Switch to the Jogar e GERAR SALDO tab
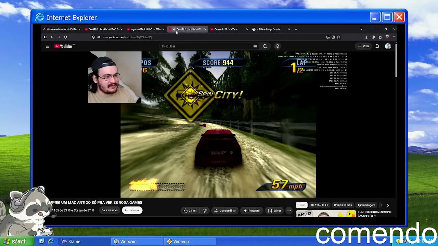 point(146,29)
